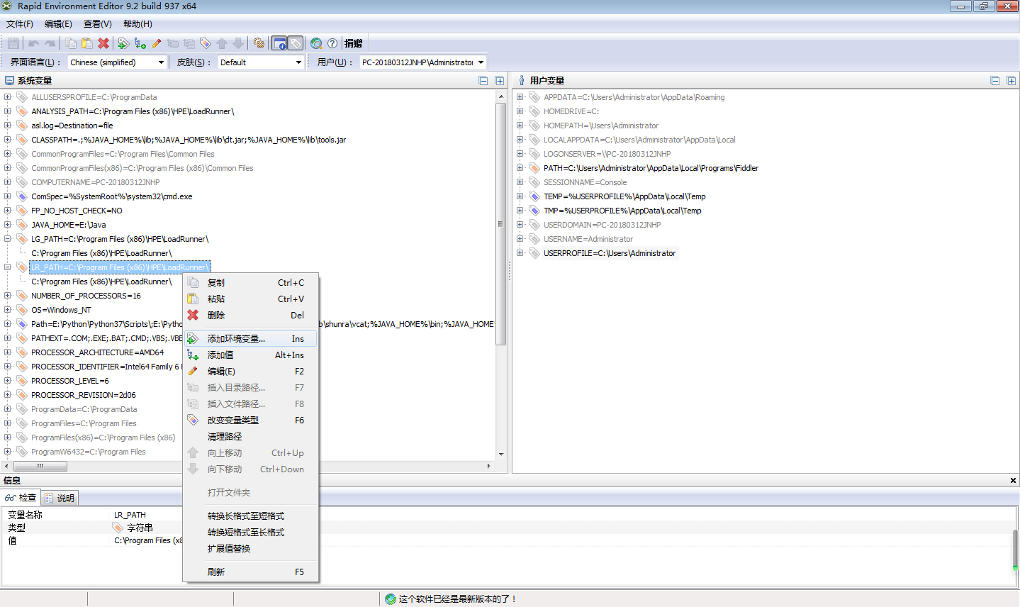Toggle the information panel view button
The width and height of the screenshot is (1020, 607).
[x=279, y=43]
